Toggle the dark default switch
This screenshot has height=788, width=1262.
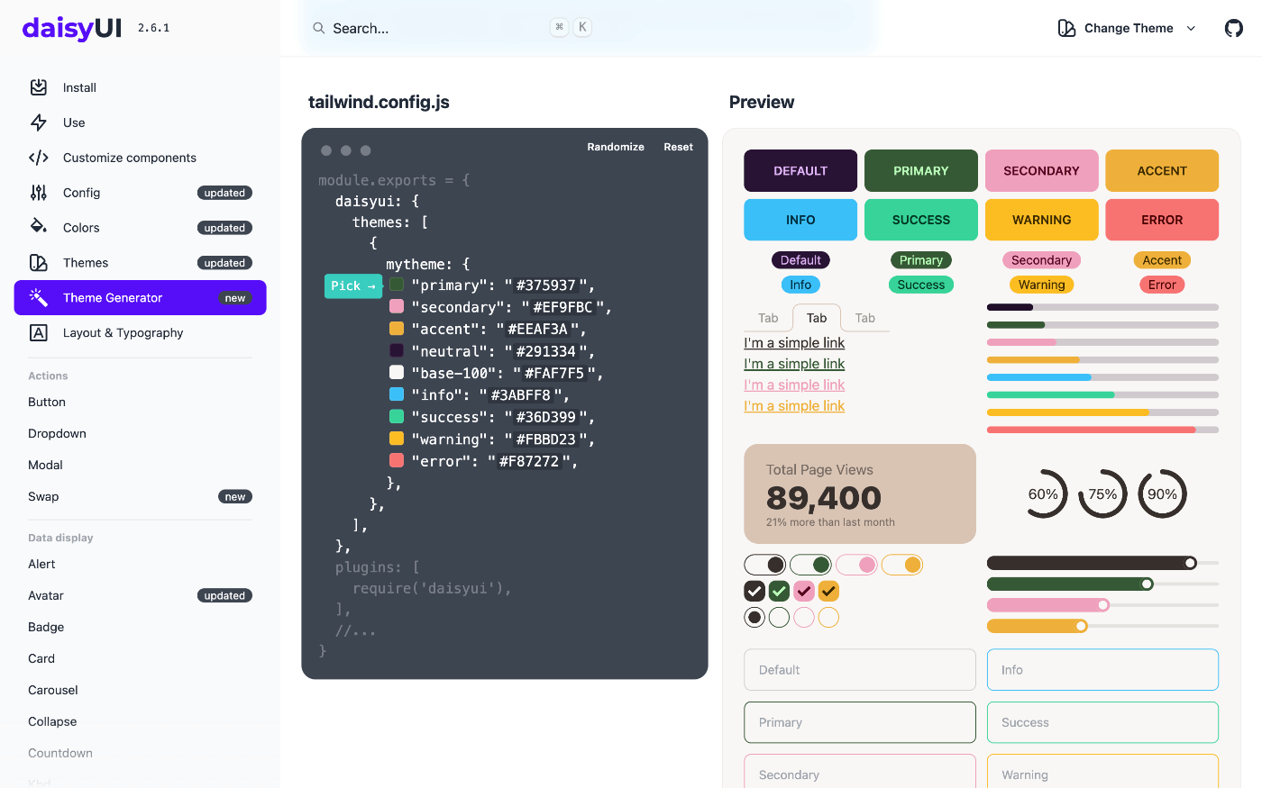765,565
